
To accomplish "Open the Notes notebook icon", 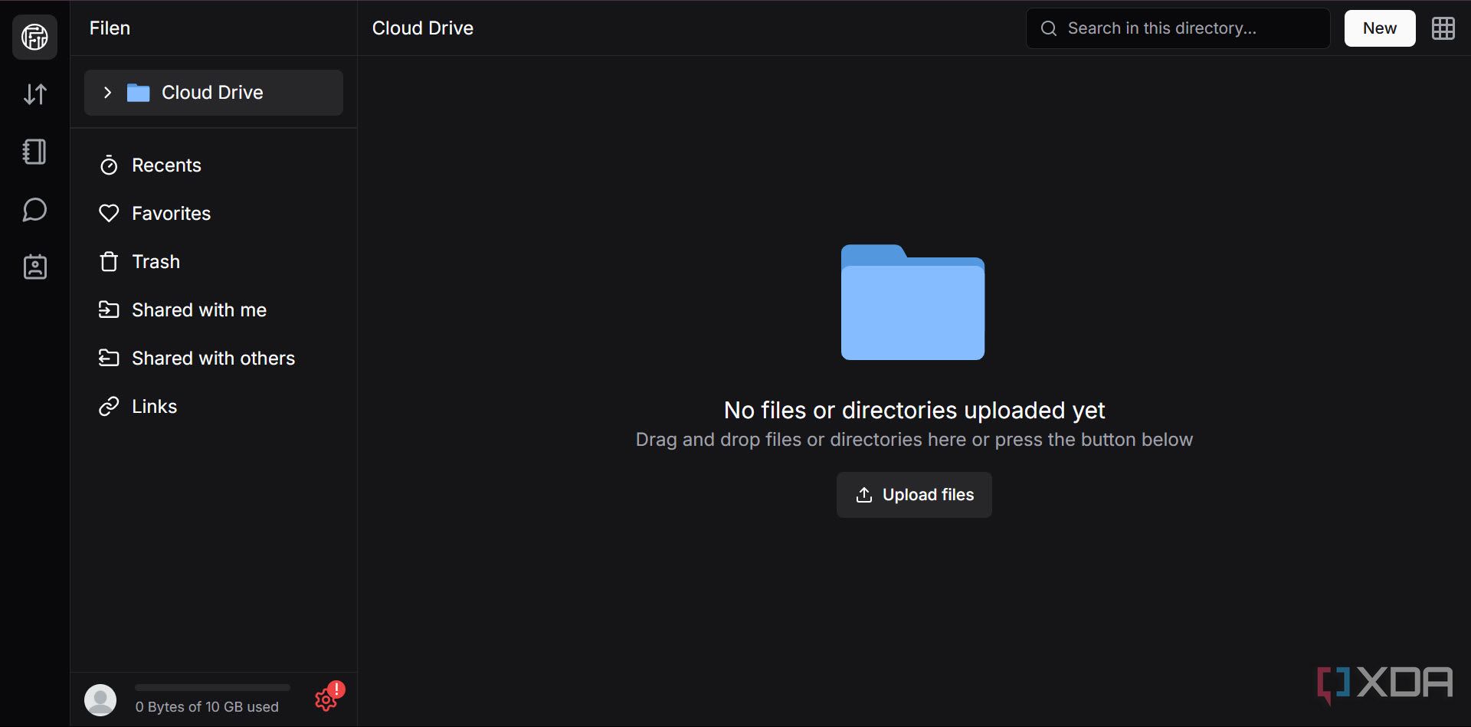I will point(34,152).
